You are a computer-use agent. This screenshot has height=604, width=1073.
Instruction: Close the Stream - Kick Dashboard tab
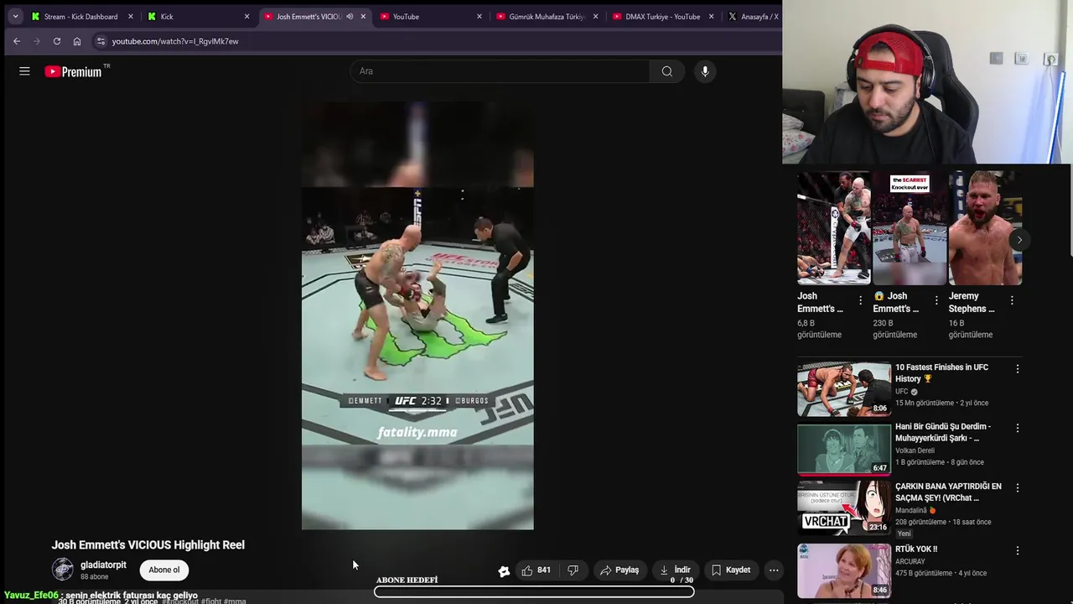coord(130,16)
